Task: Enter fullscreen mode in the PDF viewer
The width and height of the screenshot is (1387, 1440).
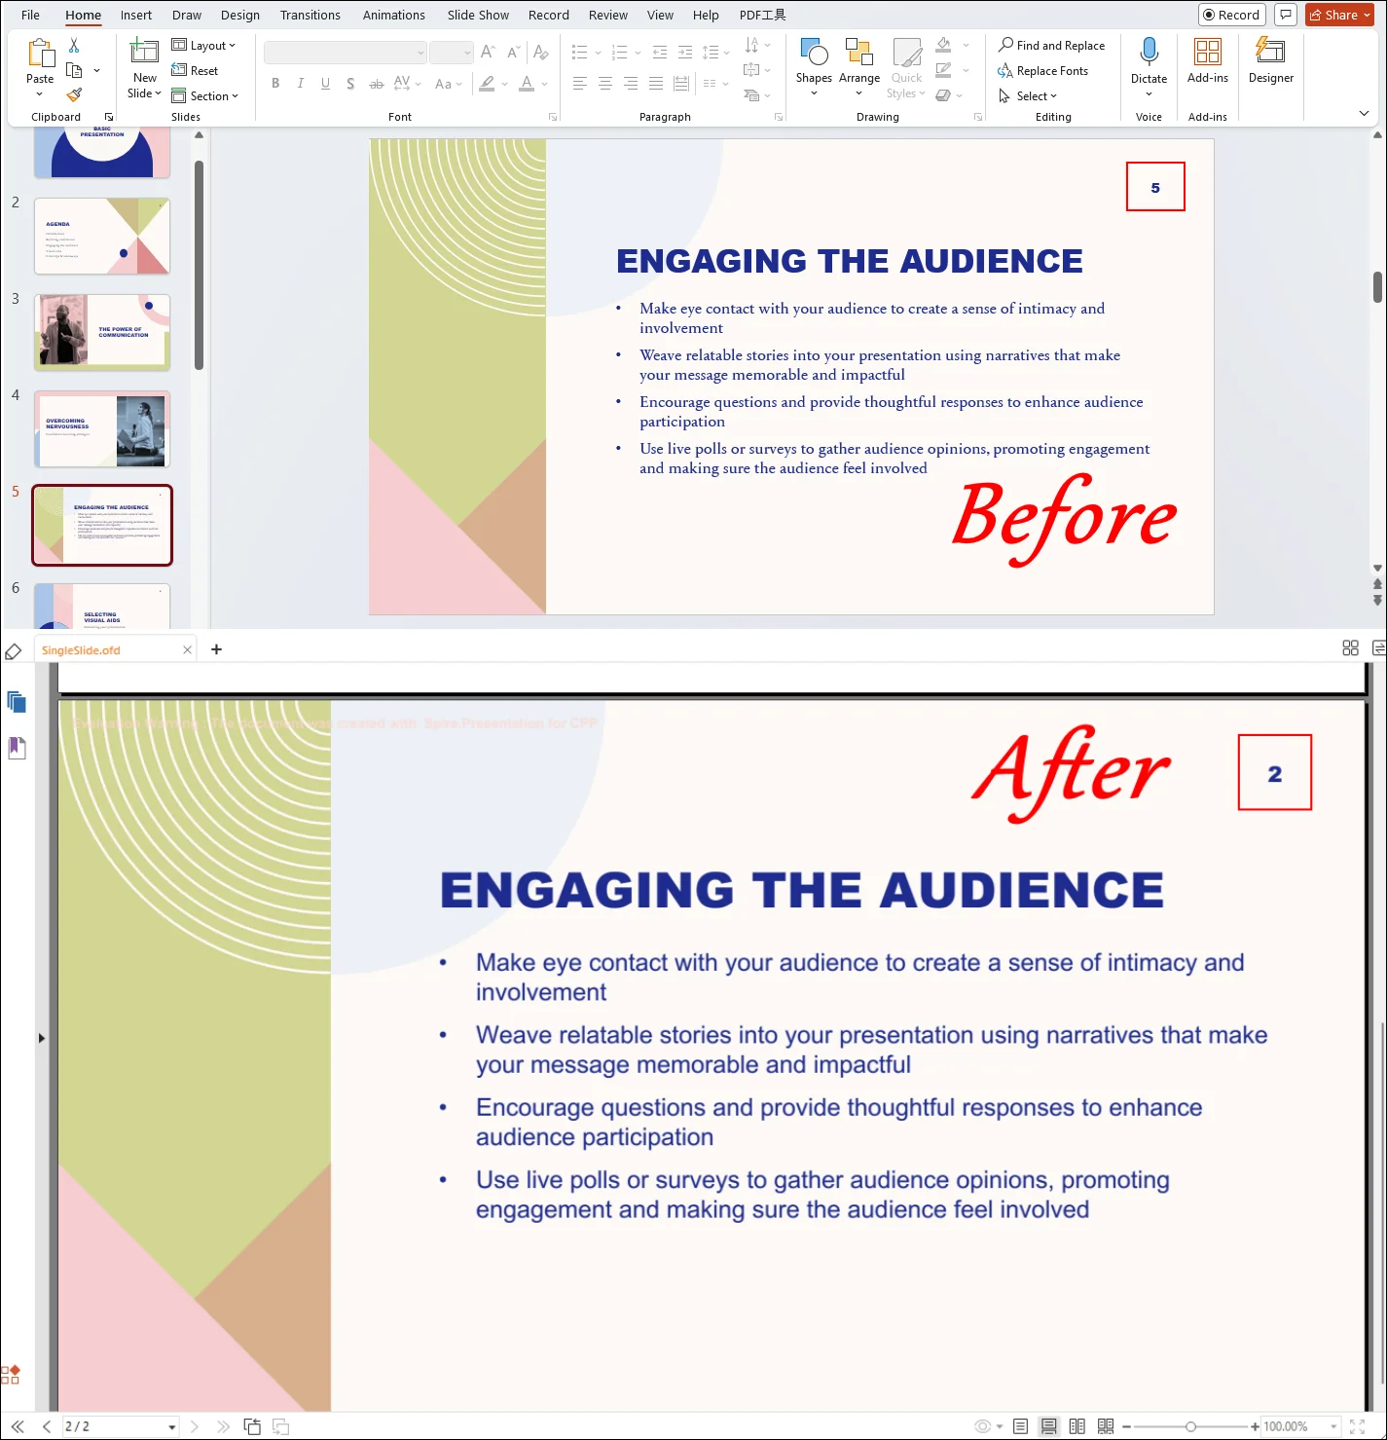Action: (1356, 1425)
